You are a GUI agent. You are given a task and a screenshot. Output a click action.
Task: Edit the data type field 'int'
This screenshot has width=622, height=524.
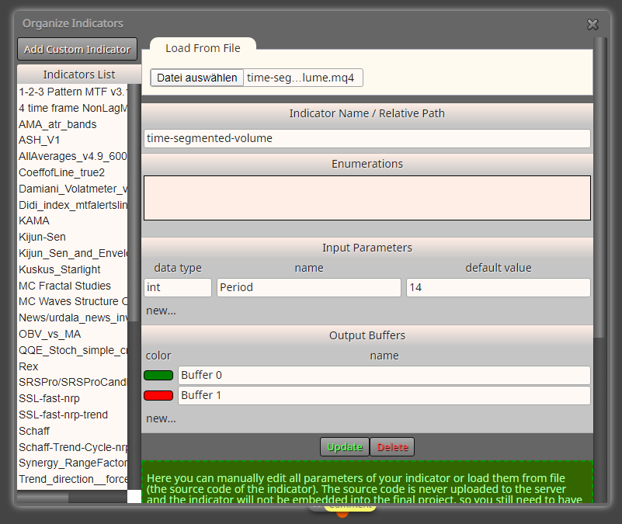click(x=178, y=287)
